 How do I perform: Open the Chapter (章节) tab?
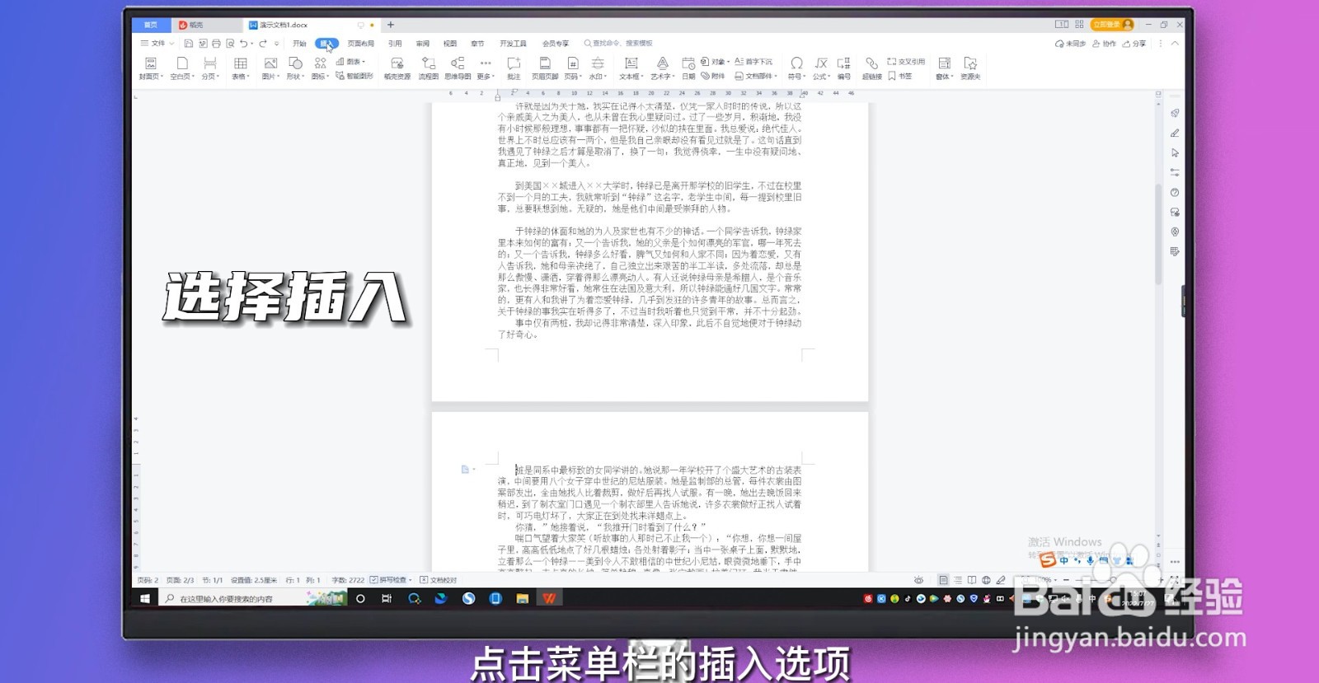477,44
